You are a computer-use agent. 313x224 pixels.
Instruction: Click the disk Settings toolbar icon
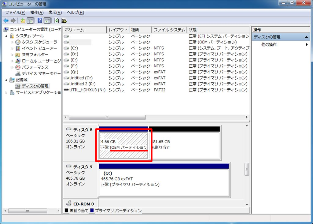64,21
